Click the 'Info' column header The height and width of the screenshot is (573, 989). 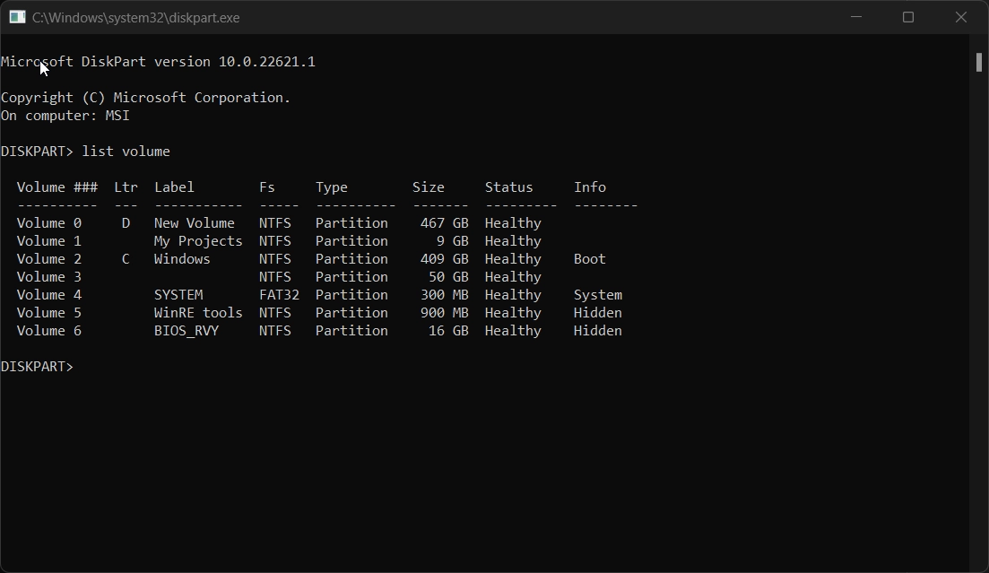point(590,187)
